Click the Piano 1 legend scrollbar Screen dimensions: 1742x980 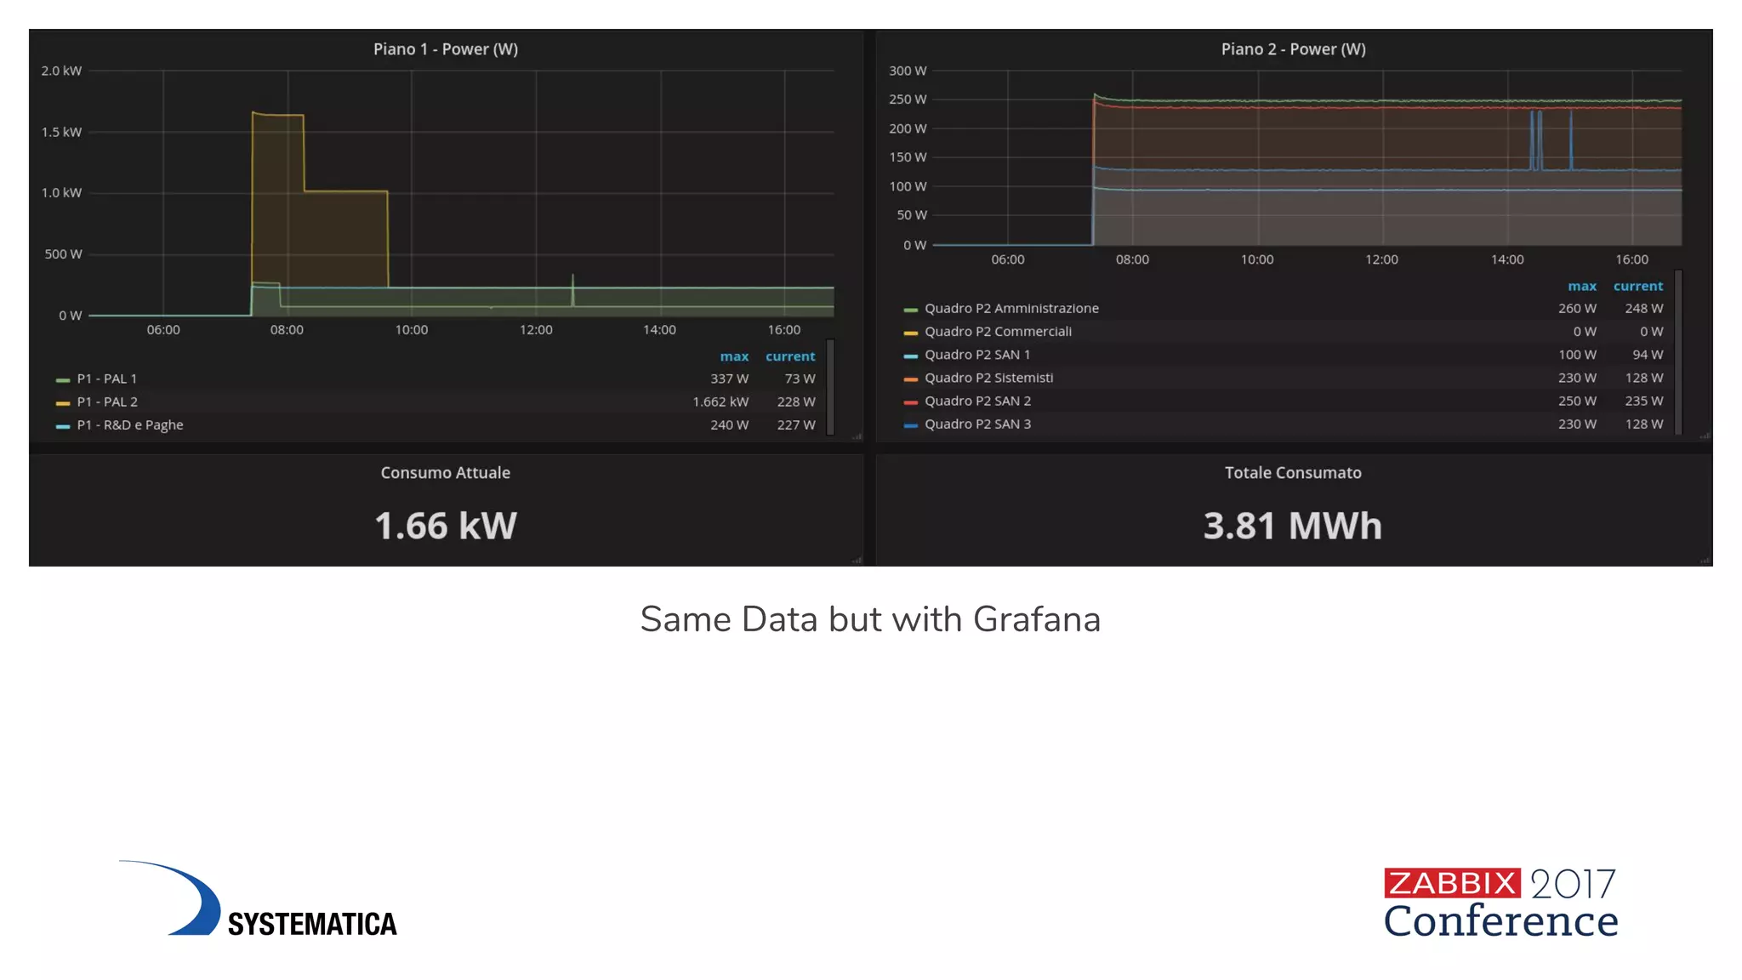pyautogui.click(x=830, y=387)
